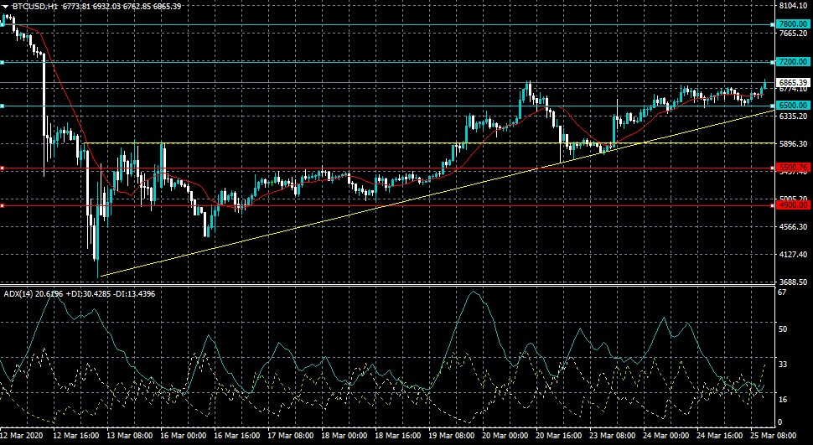Select the red 5500.76 price level label

793,168
